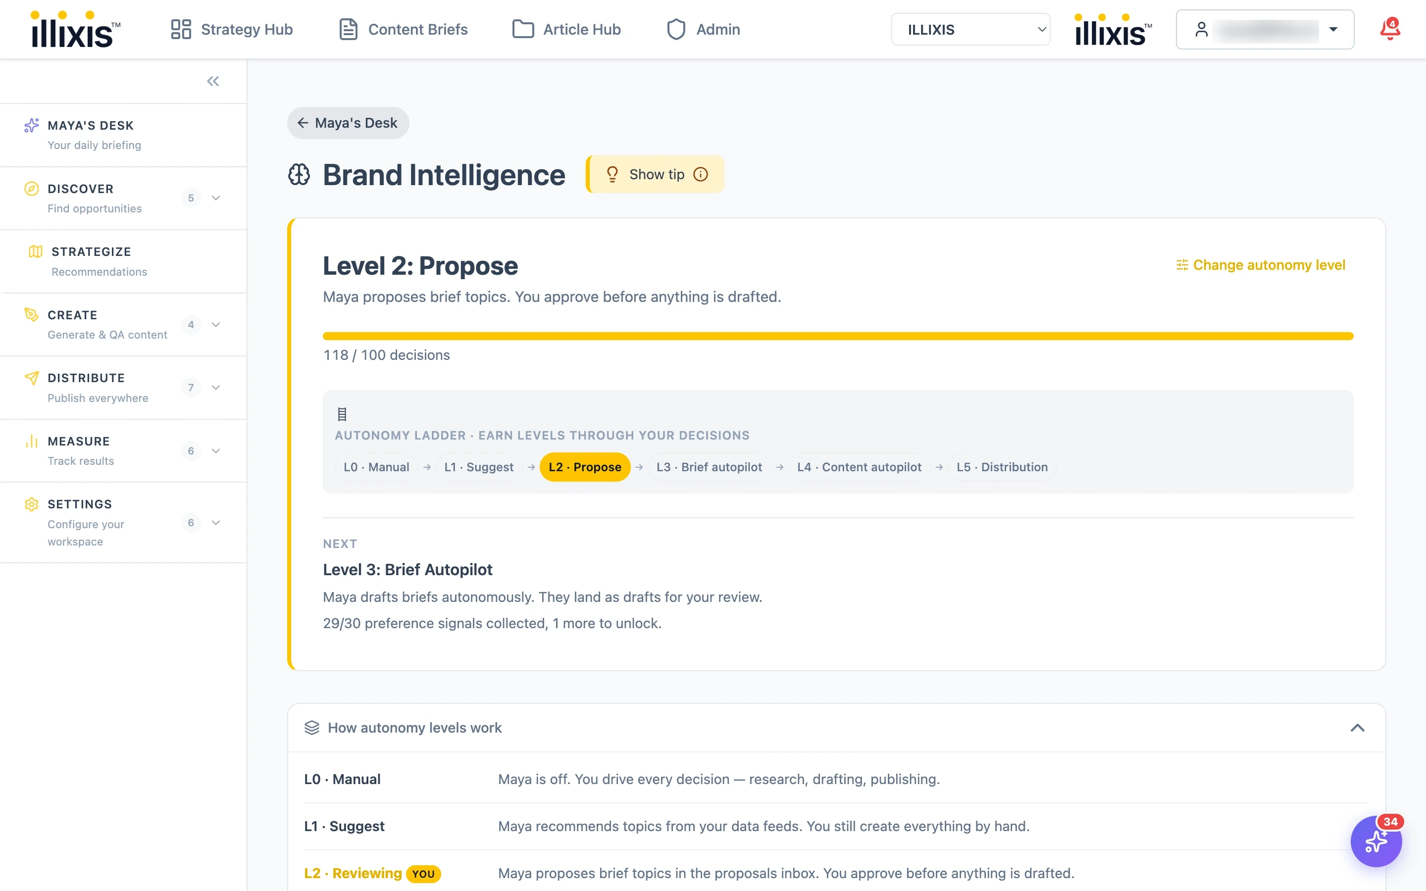
Task: Collapse How autonomy levels work section
Action: coord(1358,728)
